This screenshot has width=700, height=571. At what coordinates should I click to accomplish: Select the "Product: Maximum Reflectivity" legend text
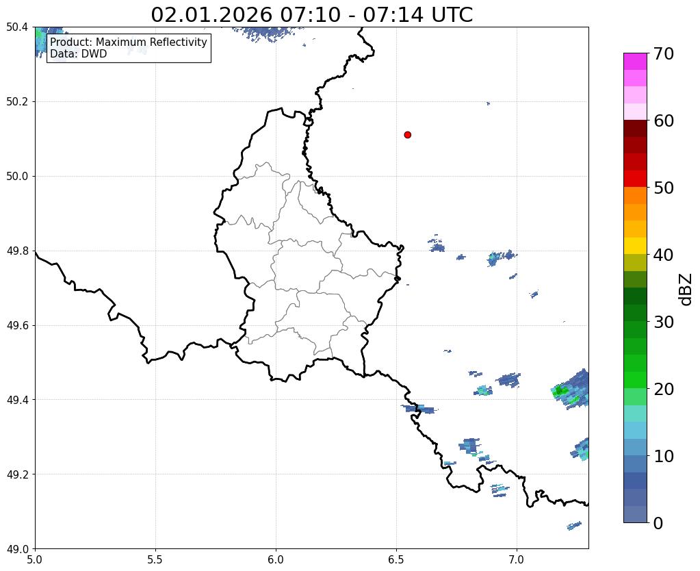click(x=129, y=42)
